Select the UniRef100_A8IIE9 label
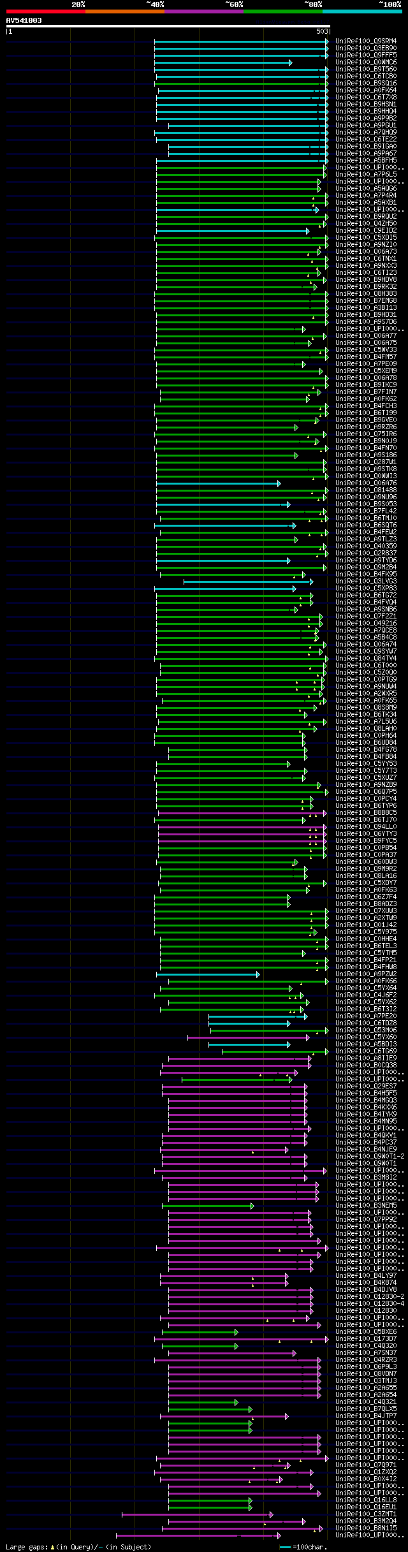The width and height of the screenshot is (408, 1552). click(x=366, y=1058)
